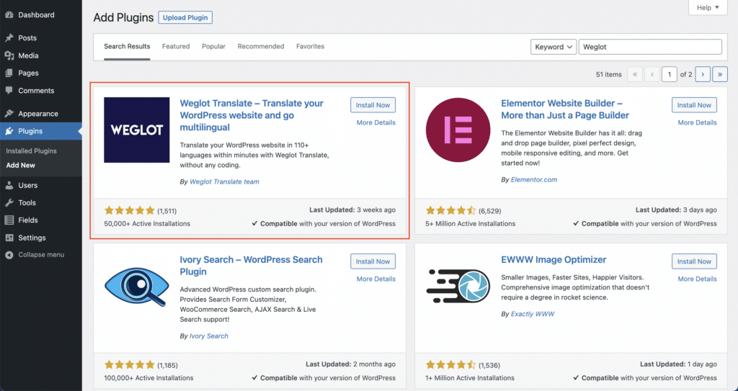Switch to the Popular tab
Screen dimensions: 738x391
pyautogui.click(x=213, y=47)
